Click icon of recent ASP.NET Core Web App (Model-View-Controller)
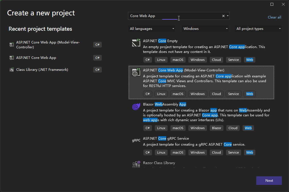 coord(12,45)
